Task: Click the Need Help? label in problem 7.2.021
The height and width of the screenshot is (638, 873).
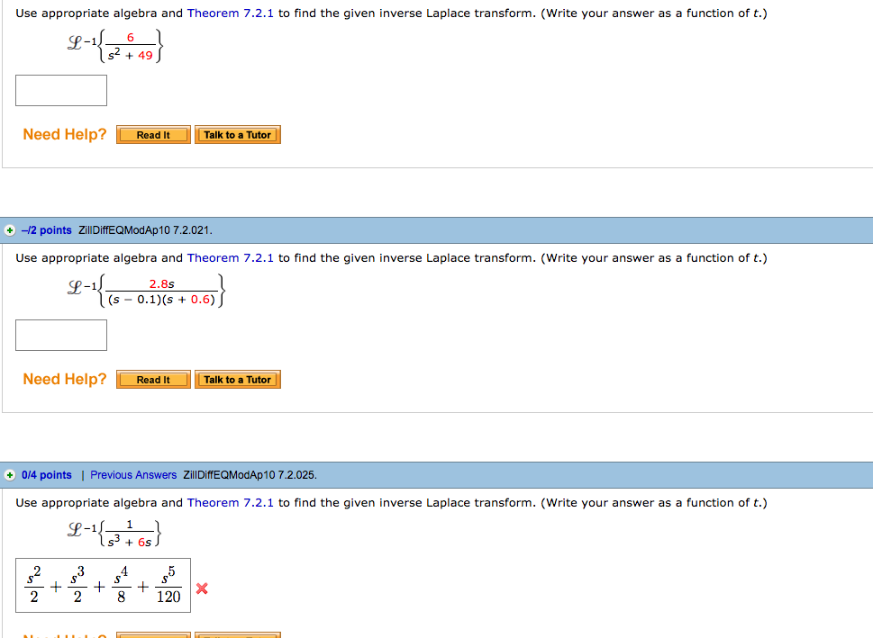Action: point(64,379)
